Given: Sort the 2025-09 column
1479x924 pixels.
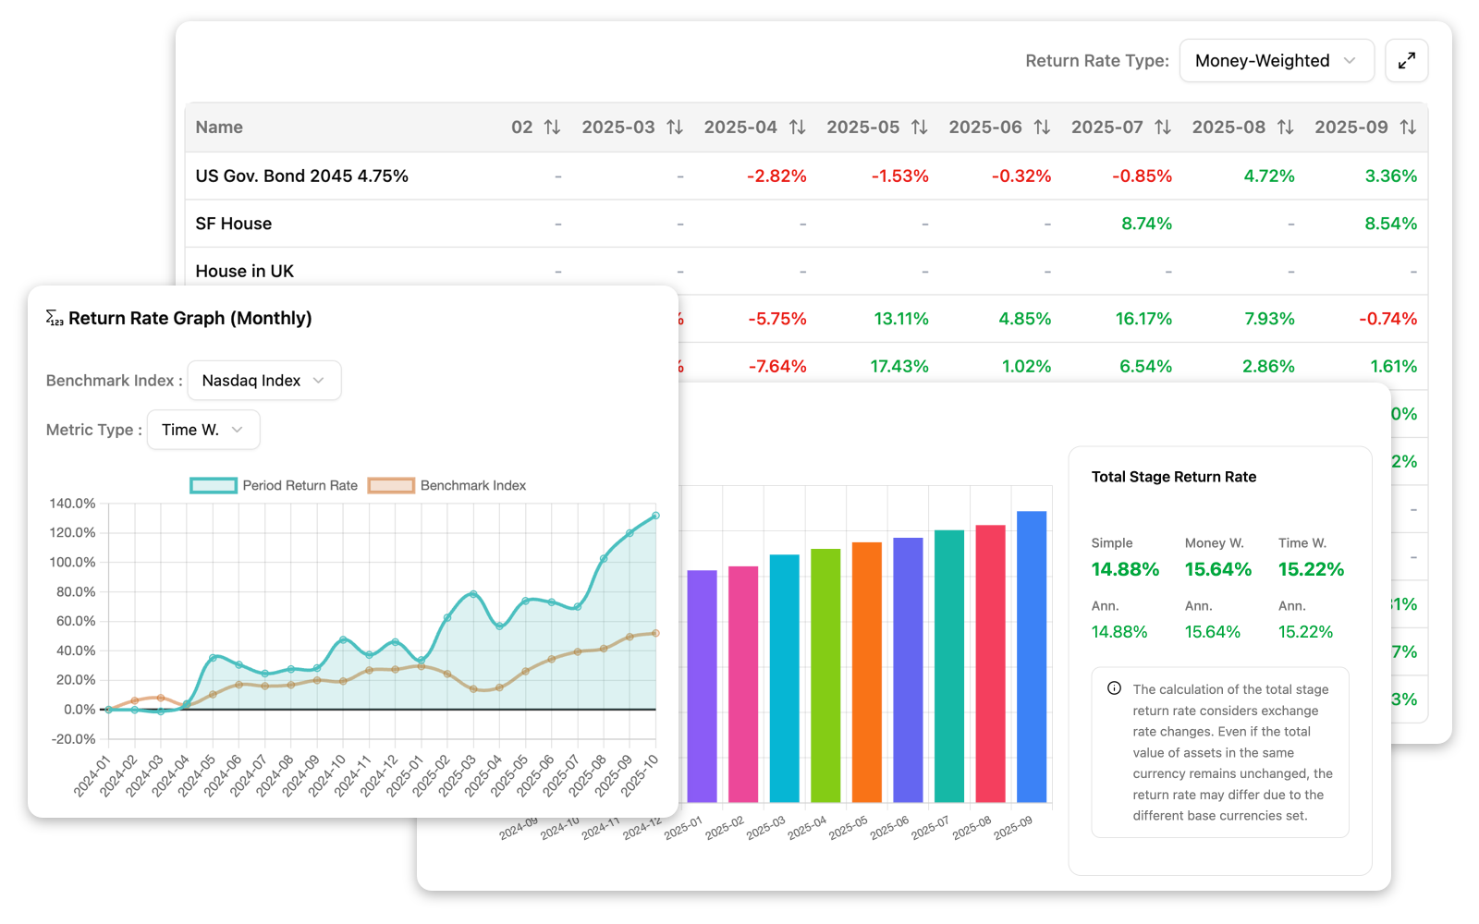Looking at the screenshot, I should [1408, 128].
